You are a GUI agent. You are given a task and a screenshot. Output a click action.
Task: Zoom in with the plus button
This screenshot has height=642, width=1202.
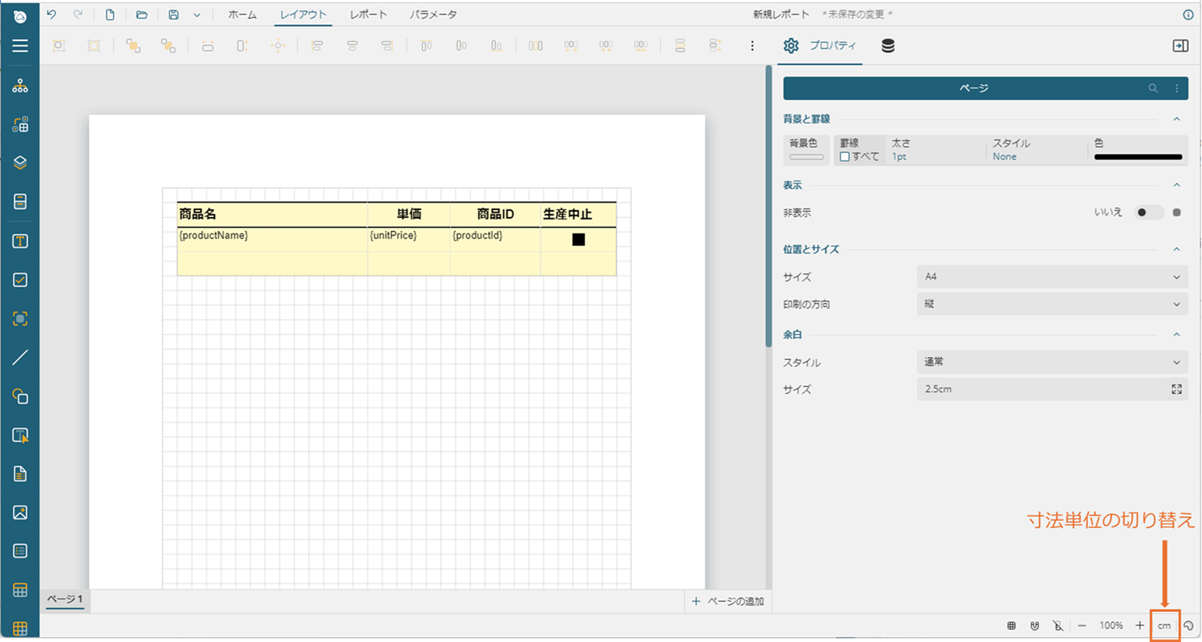1139,625
